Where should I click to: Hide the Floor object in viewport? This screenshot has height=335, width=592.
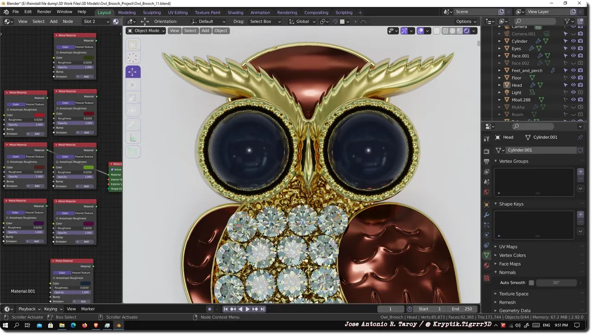573,78
